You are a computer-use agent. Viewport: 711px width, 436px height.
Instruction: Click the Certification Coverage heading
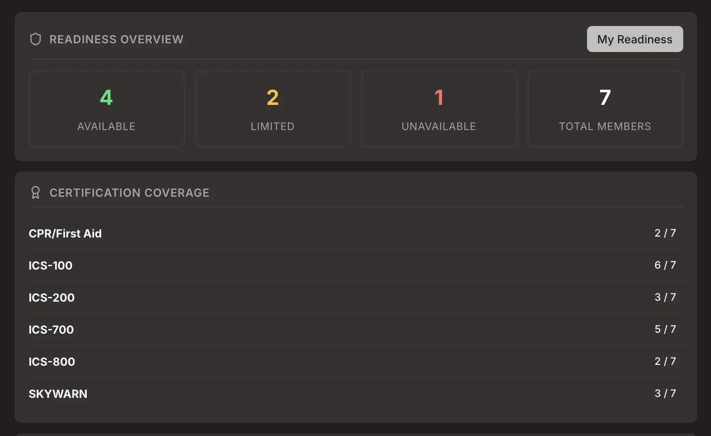pyautogui.click(x=129, y=193)
